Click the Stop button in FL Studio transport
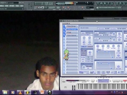127x95 pixels. [x=43, y=8]
